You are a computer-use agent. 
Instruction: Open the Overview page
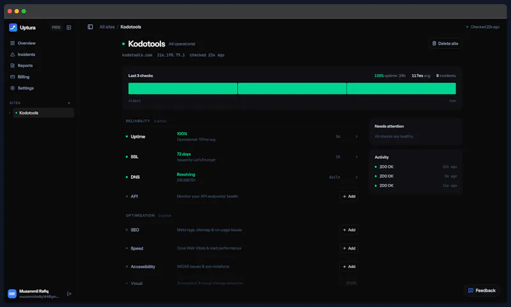point(26,43)
